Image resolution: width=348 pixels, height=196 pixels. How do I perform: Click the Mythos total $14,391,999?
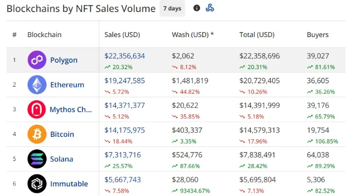click(260, 105)
